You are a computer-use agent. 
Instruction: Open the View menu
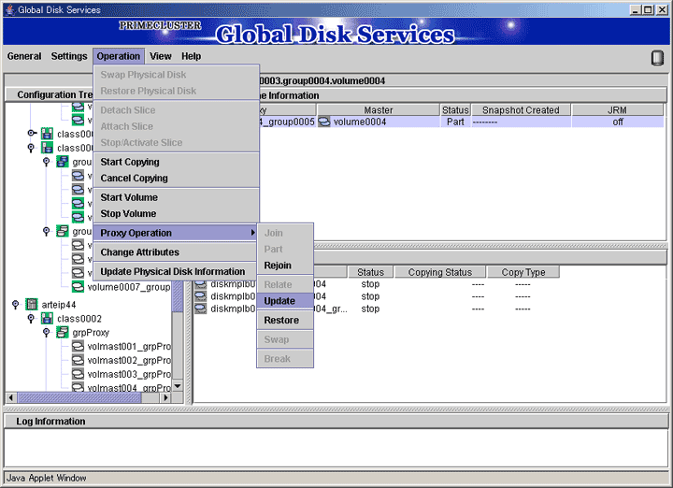tap(161, 56)
